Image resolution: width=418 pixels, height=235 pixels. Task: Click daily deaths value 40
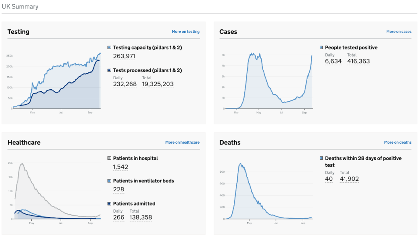tap(329, 179)
